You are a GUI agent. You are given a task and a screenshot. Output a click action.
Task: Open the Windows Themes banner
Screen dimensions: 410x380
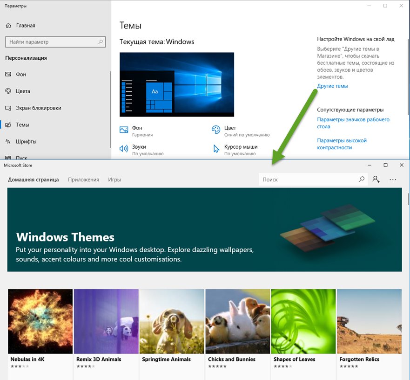coord(204,229)
